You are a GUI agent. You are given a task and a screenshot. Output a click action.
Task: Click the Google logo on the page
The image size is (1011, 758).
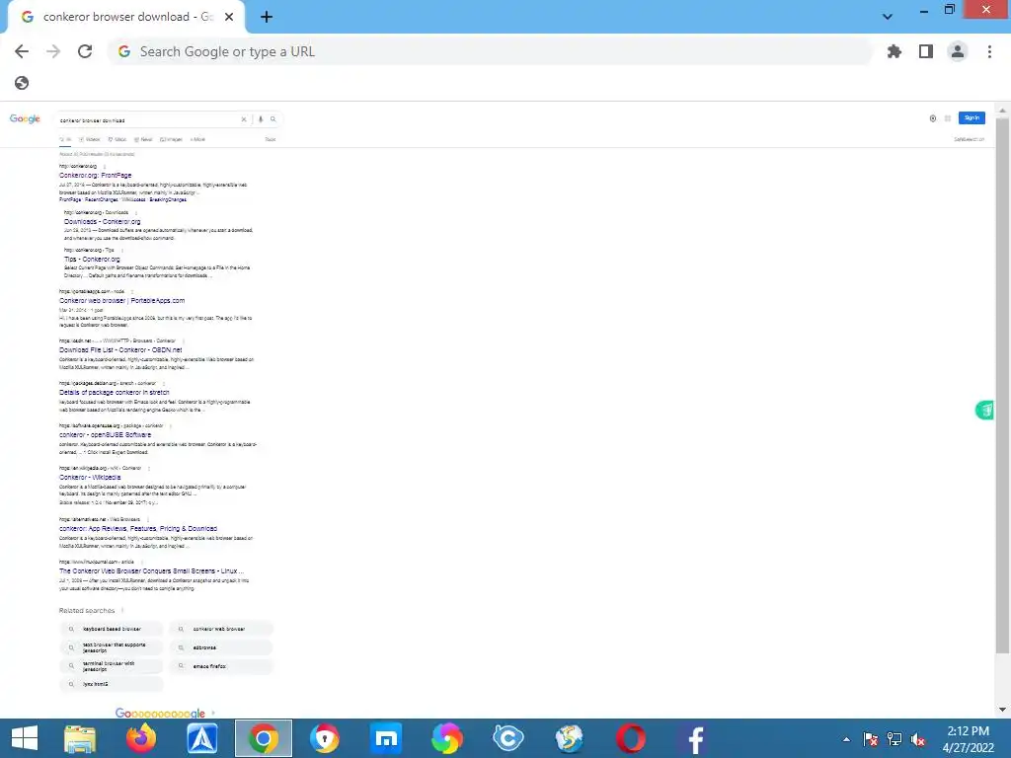coord(25,118)
